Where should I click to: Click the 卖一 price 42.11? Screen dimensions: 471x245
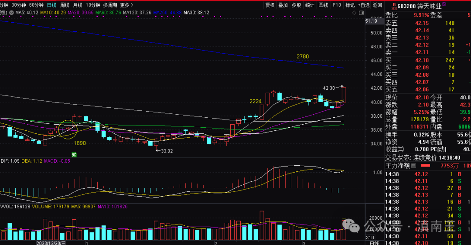coord(422,52)
